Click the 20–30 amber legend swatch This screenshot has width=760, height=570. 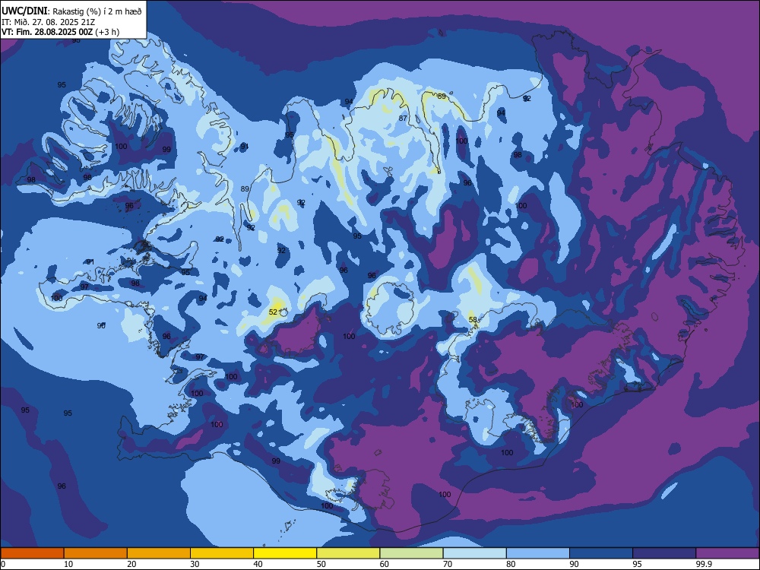click(x=159, y=553)
